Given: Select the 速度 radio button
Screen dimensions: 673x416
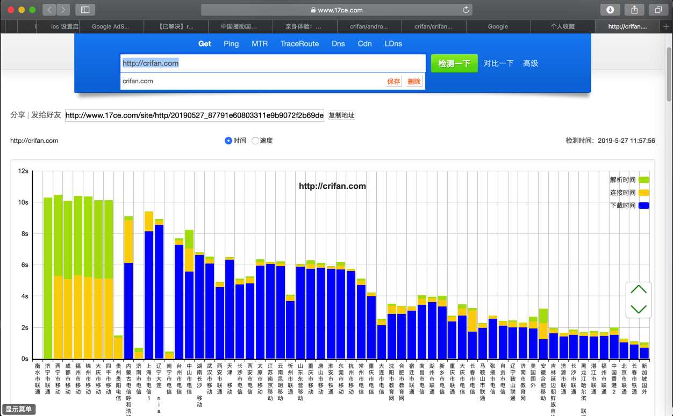Looking at the screenshot, I should point(255,141).
